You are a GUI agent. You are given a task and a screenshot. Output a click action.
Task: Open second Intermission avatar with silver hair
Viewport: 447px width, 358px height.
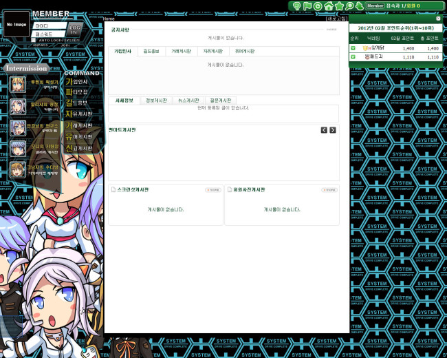[x=18, y=107]
